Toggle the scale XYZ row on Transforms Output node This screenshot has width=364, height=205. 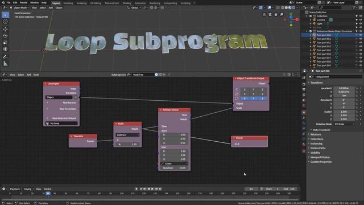pyautogui.click(x=253, y=99)
